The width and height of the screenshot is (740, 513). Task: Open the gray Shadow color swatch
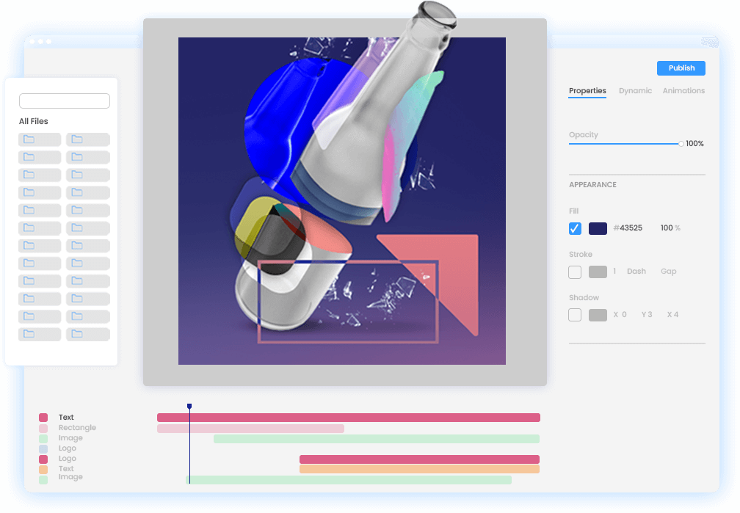click(x=598, y=316)
